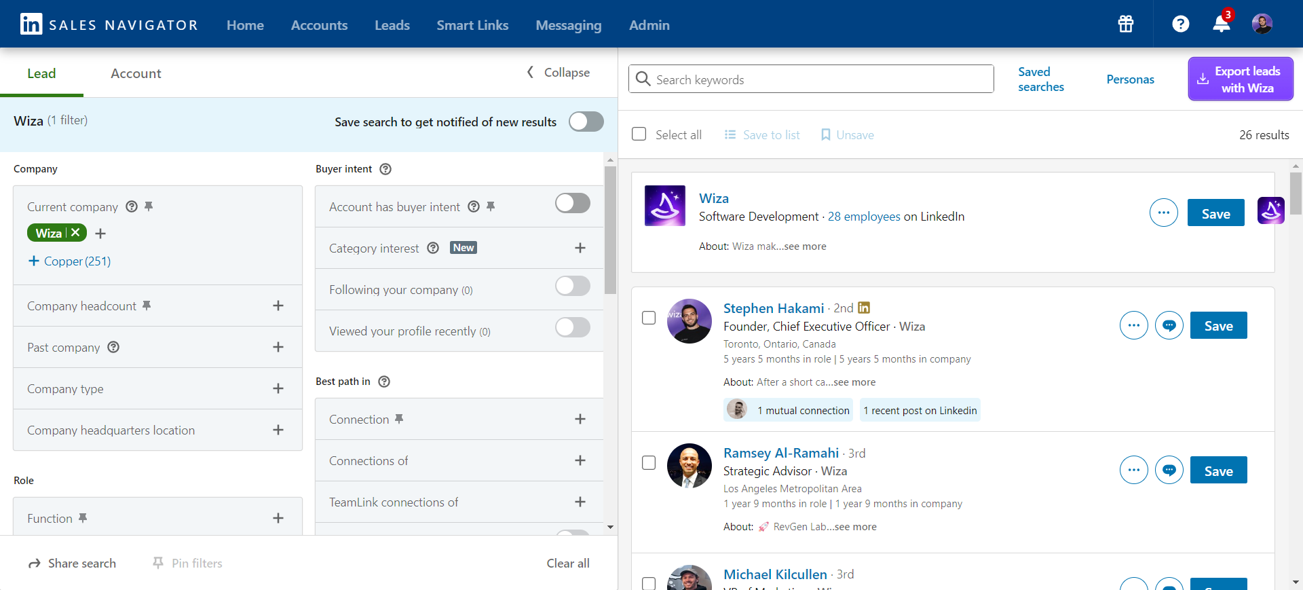Expand the Category interest filter
This screenshot has height=590, width=1303.
580,248
